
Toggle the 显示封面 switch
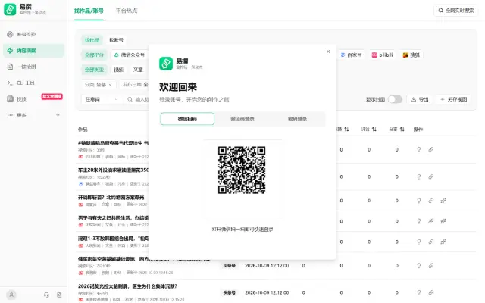[x=395, y=99]
